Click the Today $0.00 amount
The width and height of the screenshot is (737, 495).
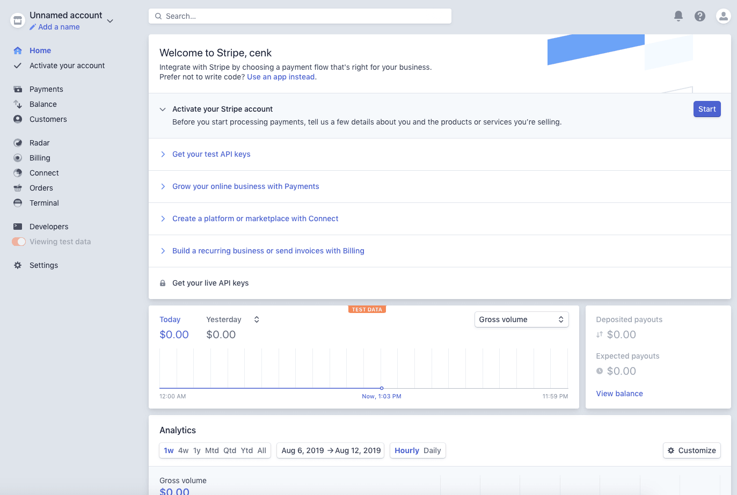coord(174,334)
